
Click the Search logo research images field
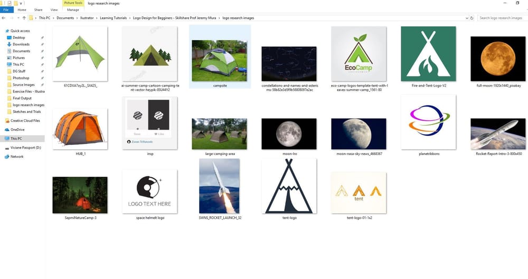(502, 18)
